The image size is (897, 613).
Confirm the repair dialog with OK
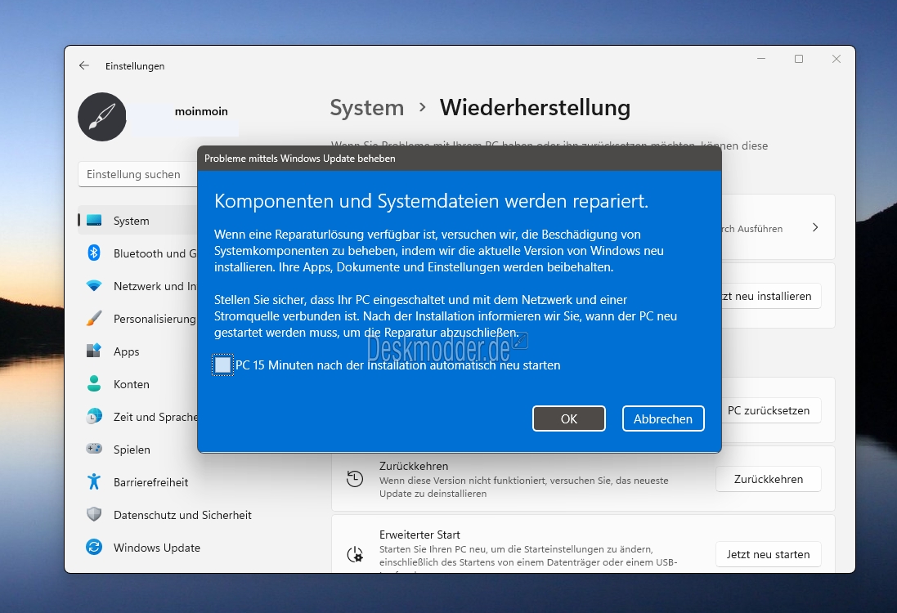tap(568, 418)
